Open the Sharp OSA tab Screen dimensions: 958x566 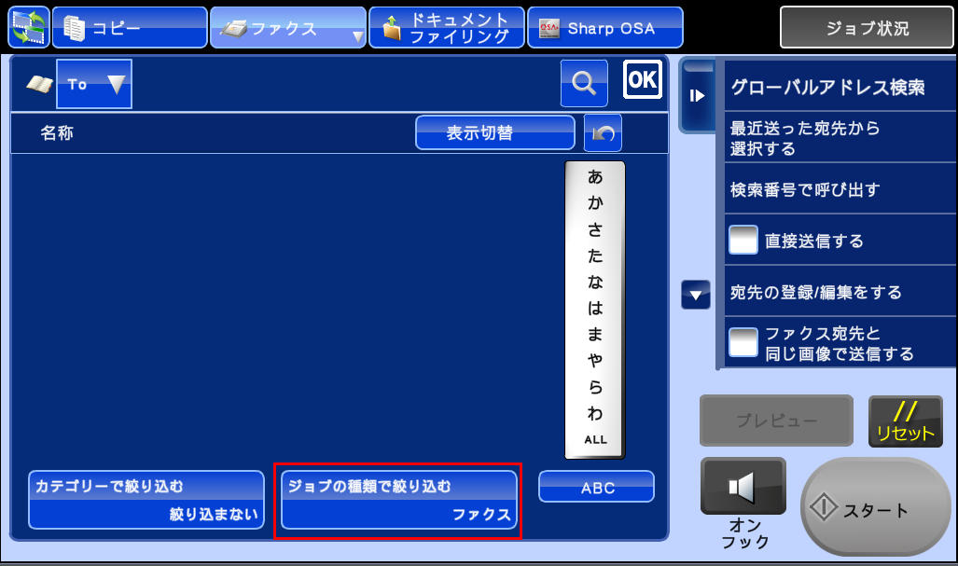pyautogui.click(x=604, y=28)
